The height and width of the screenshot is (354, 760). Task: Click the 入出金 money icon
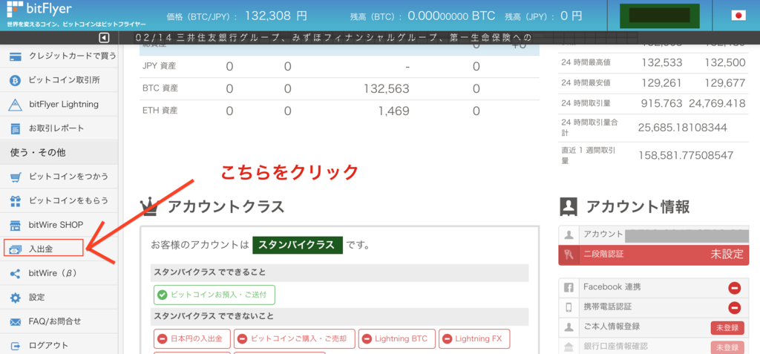[x=16, y=249]
